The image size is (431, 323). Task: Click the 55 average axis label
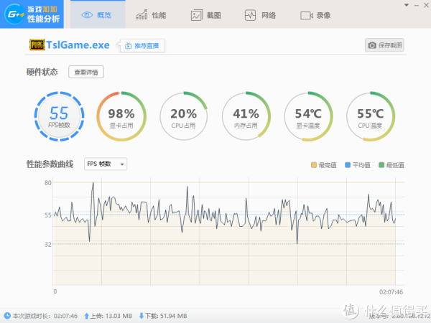click(x=48, y=215)
